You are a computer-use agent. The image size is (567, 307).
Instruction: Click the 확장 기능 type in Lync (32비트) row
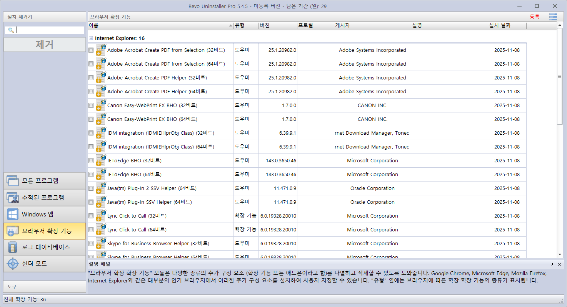pyautogui.click(x=245, y=216)
